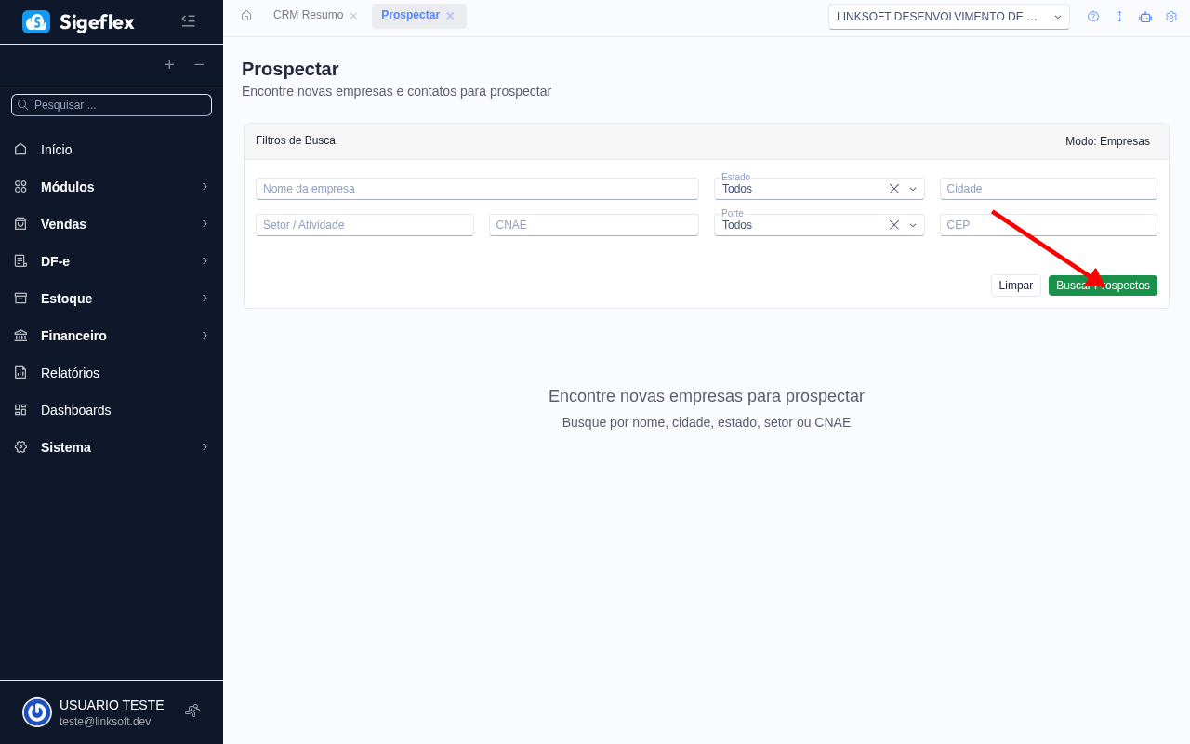Close the Prospectar tab
Image resolution: width=1190 pixels, height=744 pixels.
tap(450, 16)
